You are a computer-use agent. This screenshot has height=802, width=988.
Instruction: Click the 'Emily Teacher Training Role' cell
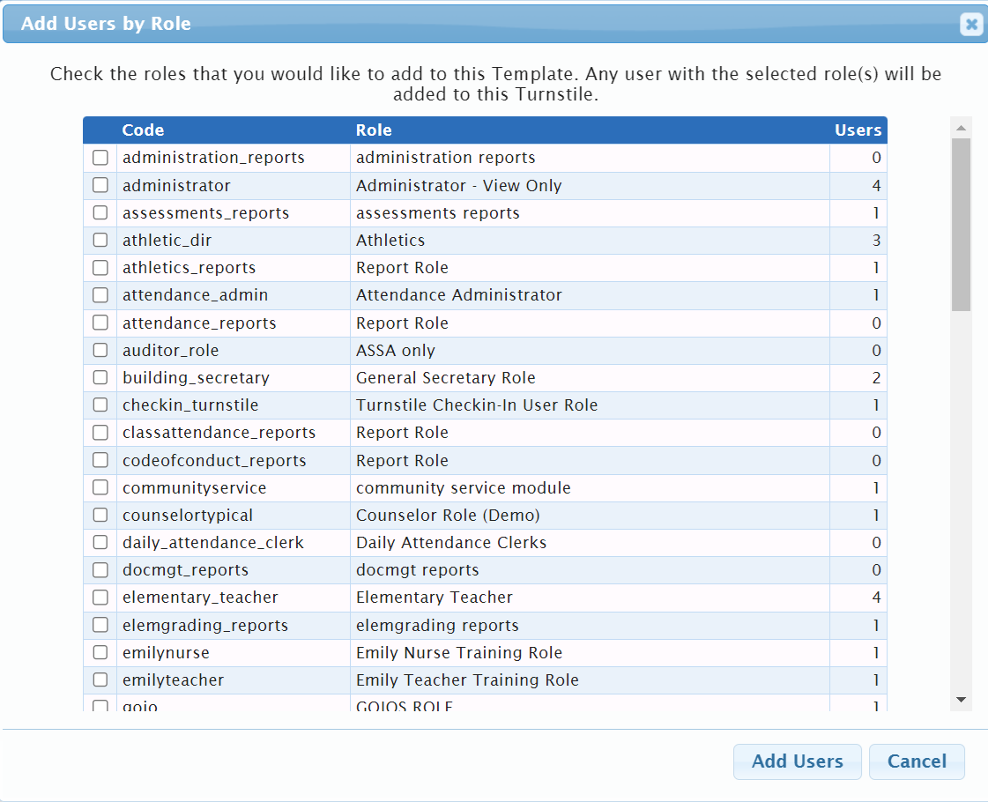tap(590, 680)
